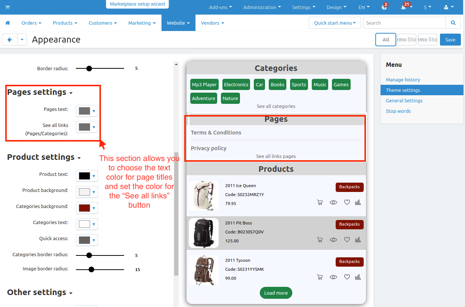
Task: Click the Load more button
Action: click(x=276, y=293)
